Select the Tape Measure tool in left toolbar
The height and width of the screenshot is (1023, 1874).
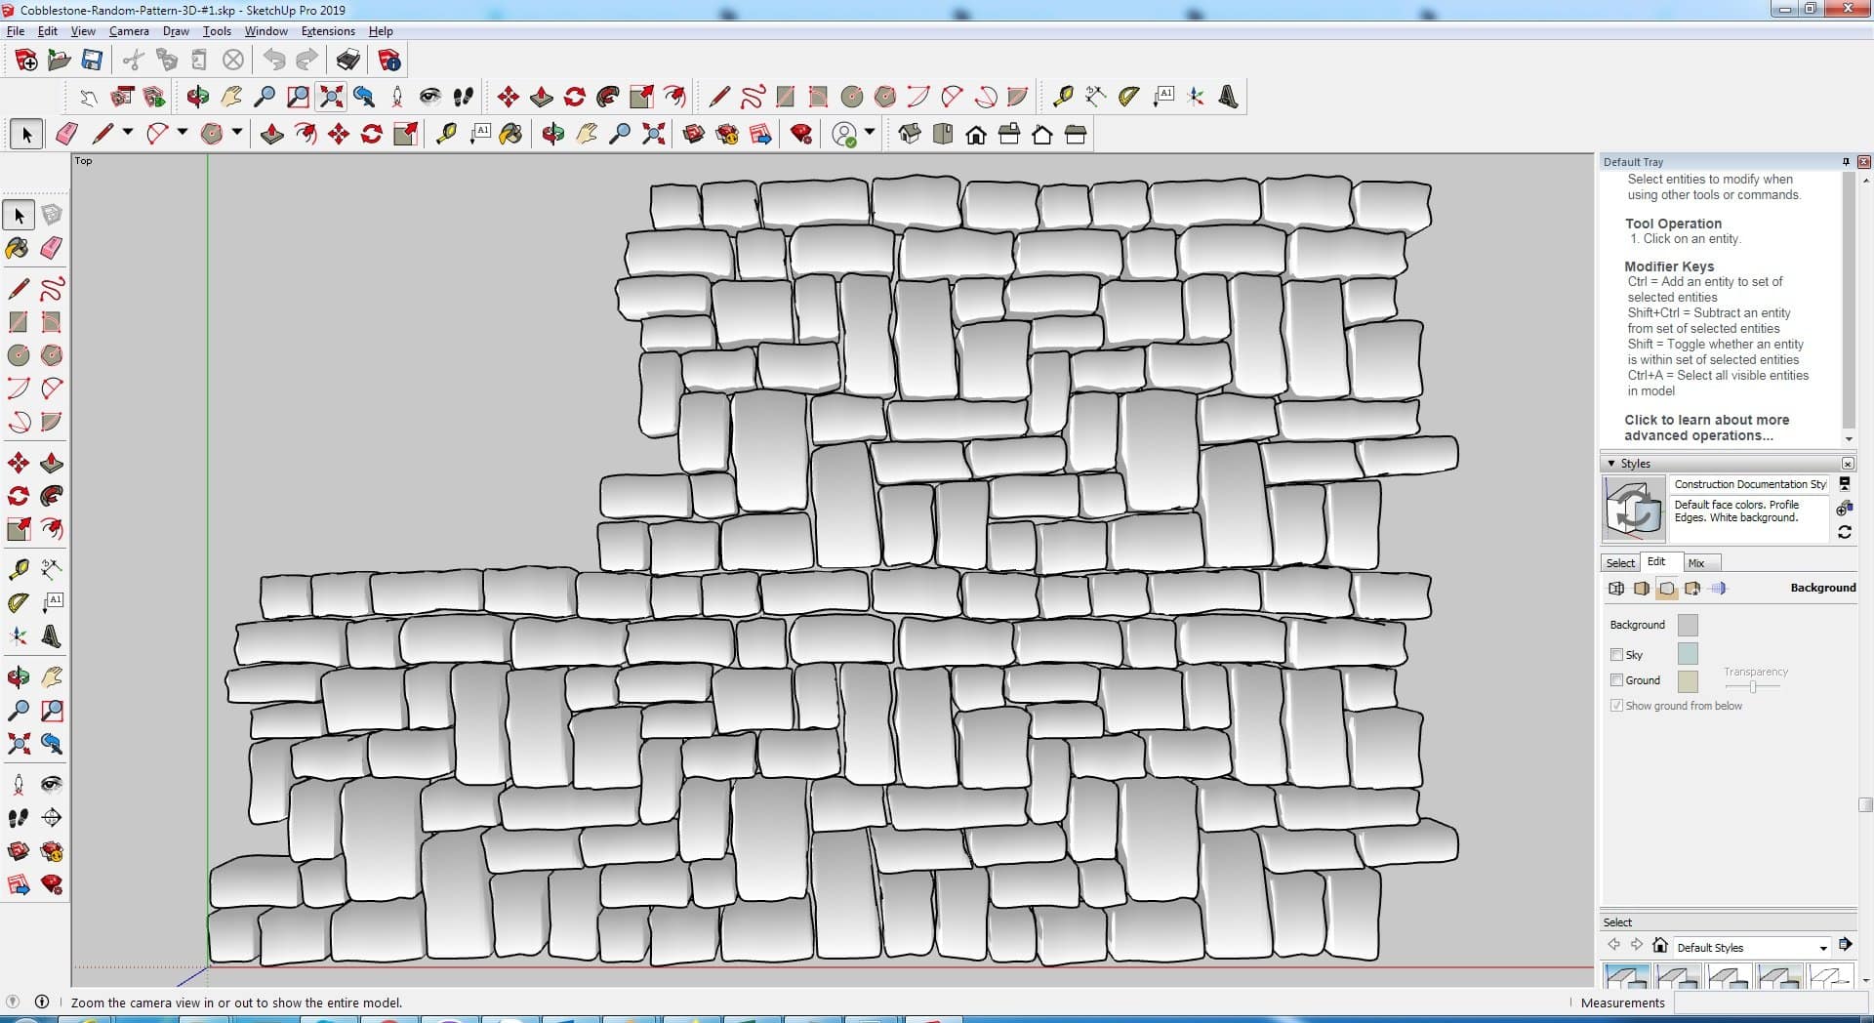tap(18, 569)
